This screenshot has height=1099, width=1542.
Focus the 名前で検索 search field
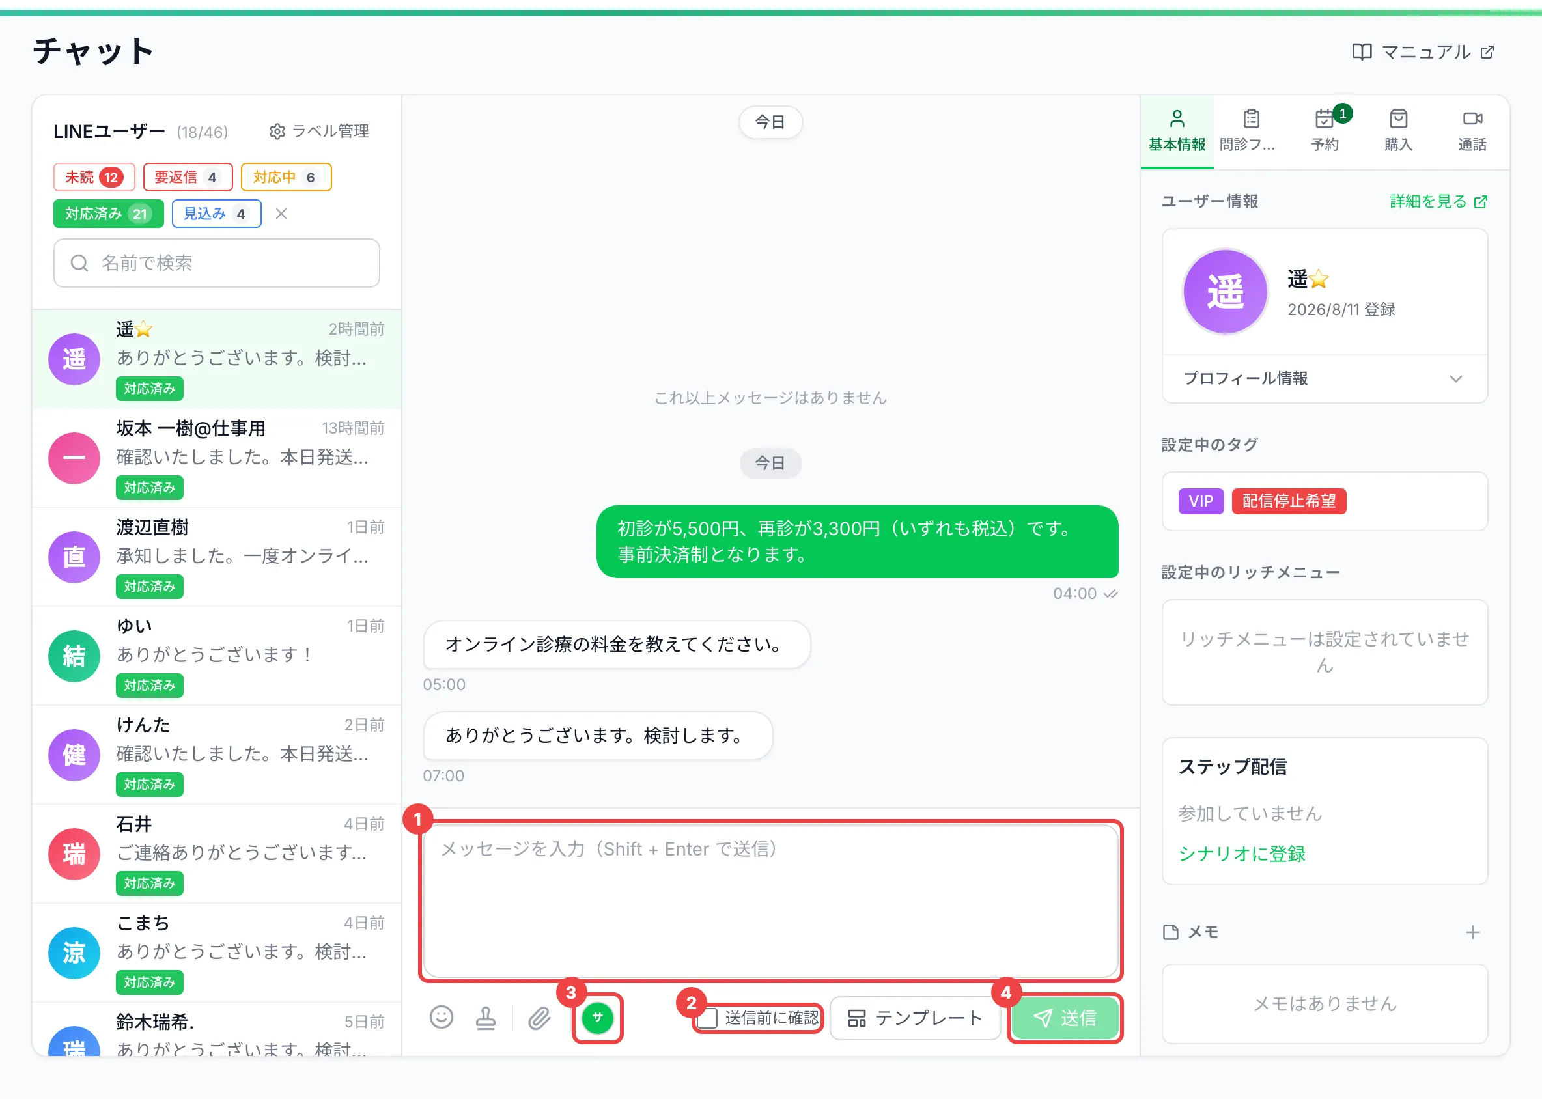[x=217, y=263]
